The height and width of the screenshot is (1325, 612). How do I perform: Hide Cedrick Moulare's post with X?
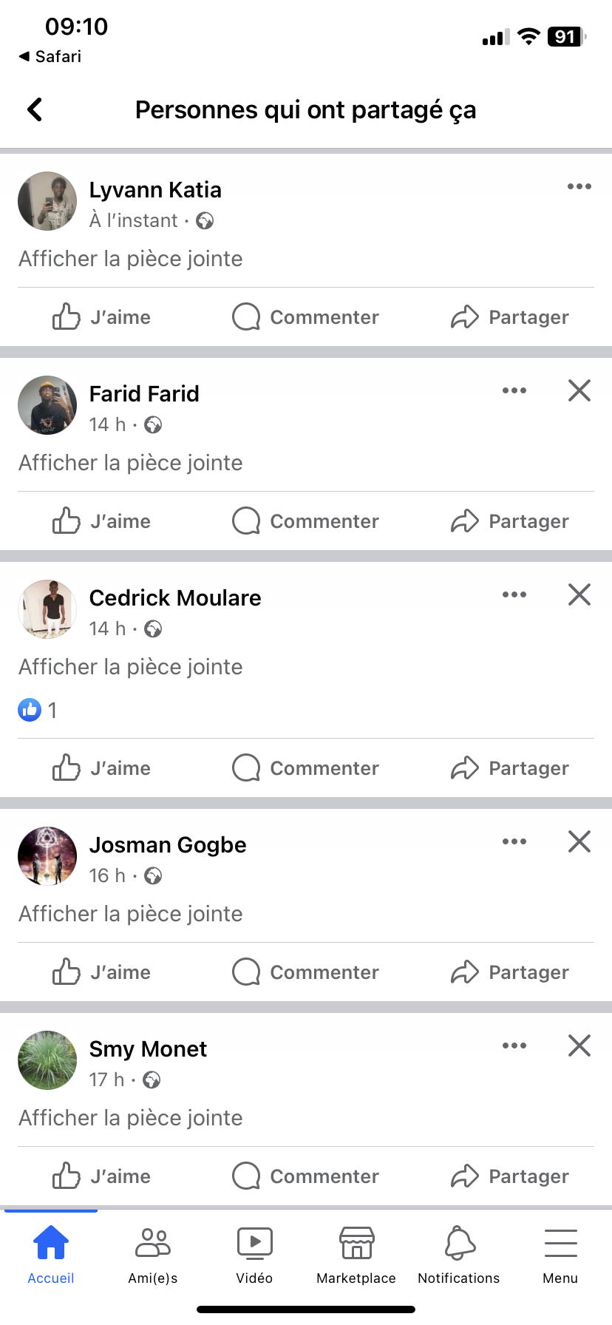point(579,594)
